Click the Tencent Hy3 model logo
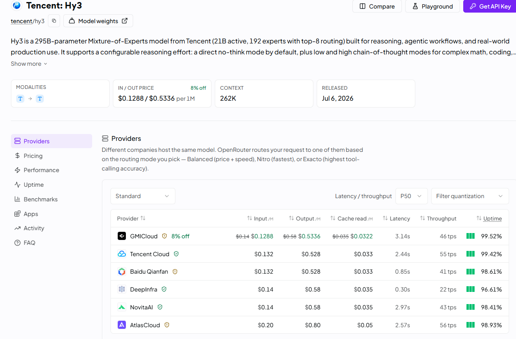516x339 pixels. [17, 6]
